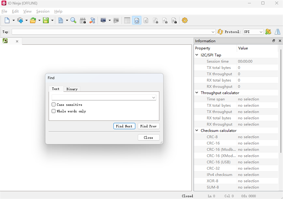
Task: Select the Session time row
Action: click(x=236, y=62)
